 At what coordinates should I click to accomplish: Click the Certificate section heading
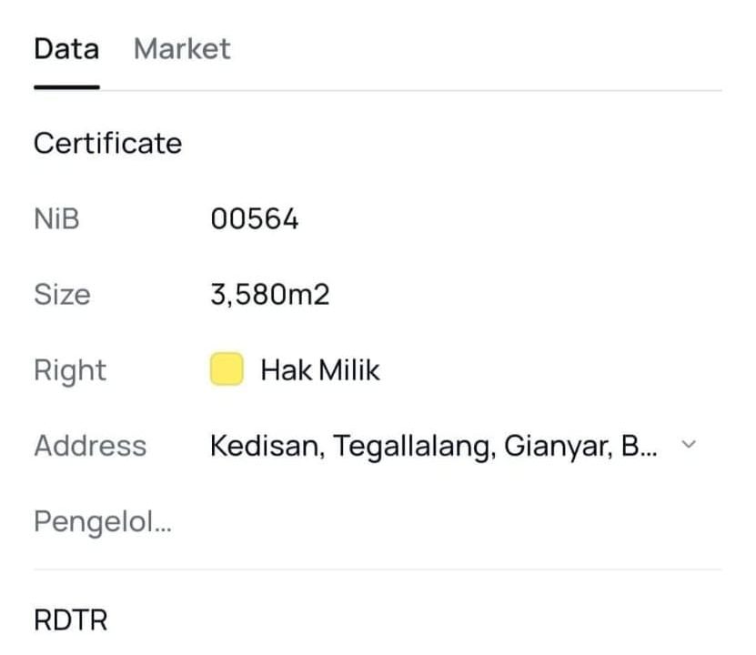click(x=107, y=144)
